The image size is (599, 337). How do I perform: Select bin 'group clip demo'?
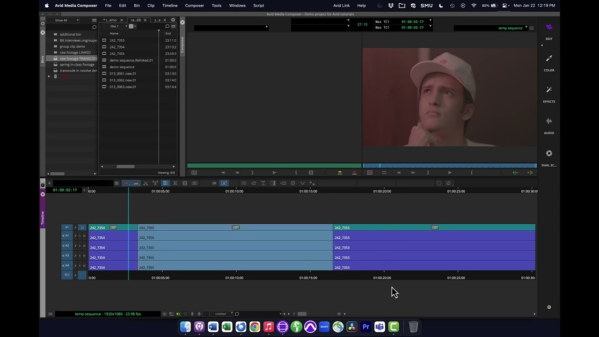[73, 46]
